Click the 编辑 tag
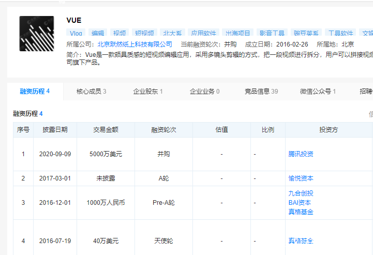Screen dimensions: 373x255 [98, 33]
